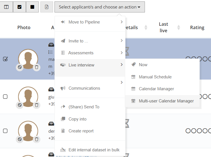
Task: Expand Communications chevron arrow
Action: coord(122,82)
